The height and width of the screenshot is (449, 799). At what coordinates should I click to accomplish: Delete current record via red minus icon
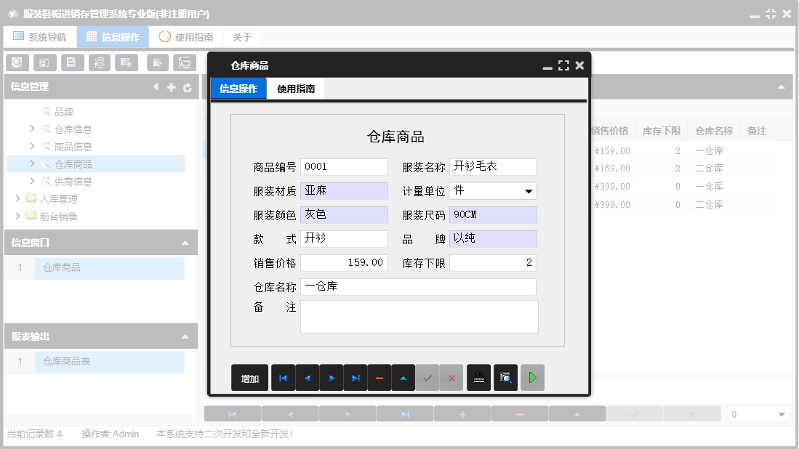pyautogui.click(x=380, y=377)
